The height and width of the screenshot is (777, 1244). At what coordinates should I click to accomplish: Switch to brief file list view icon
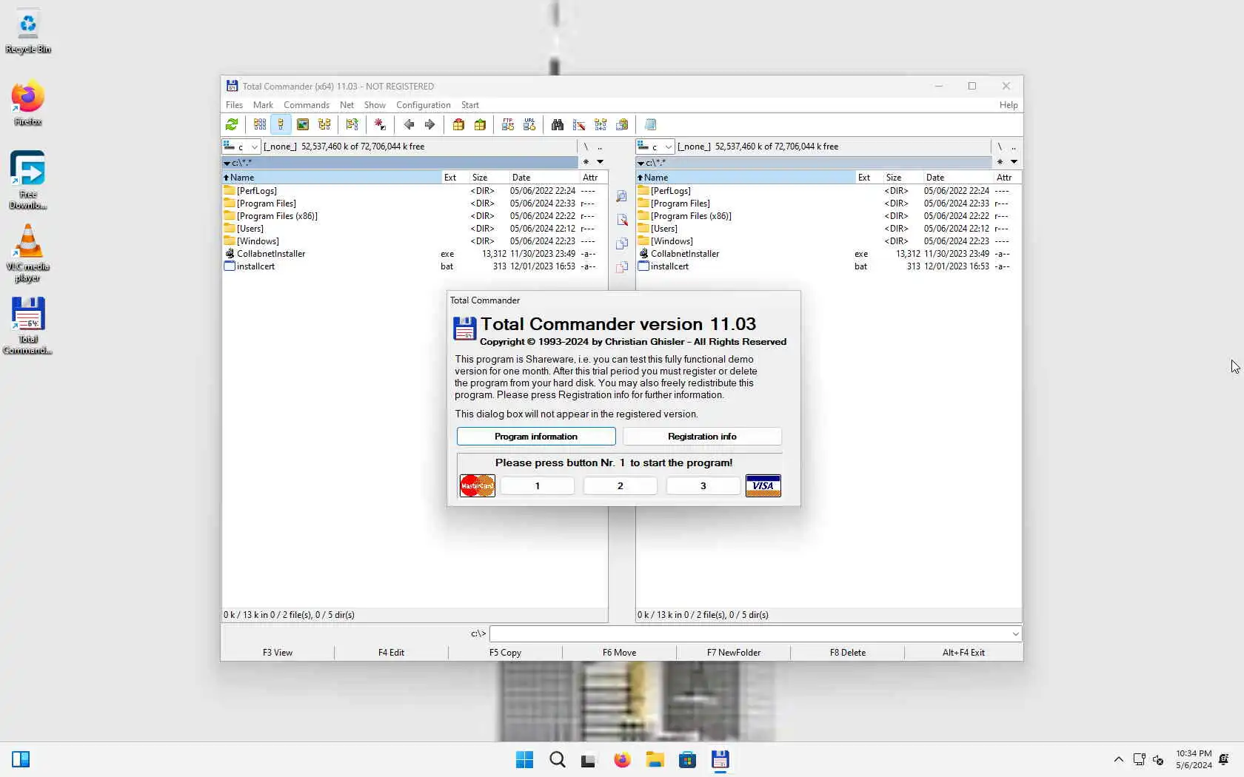coord(260,124)
